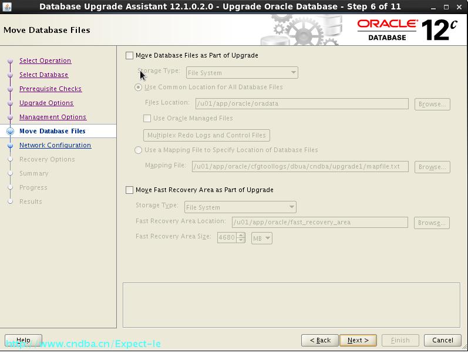
Task: Jump to the Management Options step
Action: 53,117
